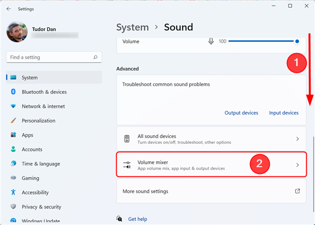The width and height of the screenshot is (315, 225).
Task: Click the Sound page title
Action: tap(178, 27)
